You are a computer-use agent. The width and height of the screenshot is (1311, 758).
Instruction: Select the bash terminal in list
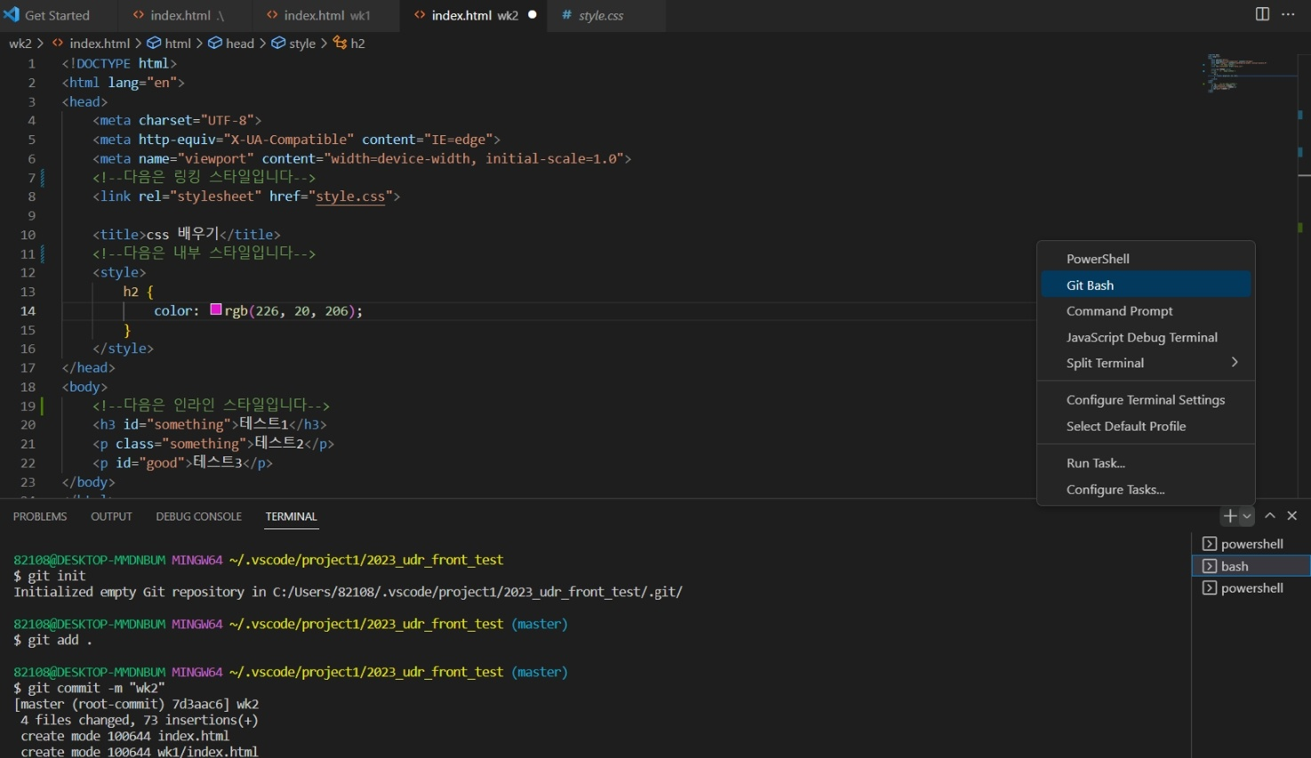coord(1251,566)
